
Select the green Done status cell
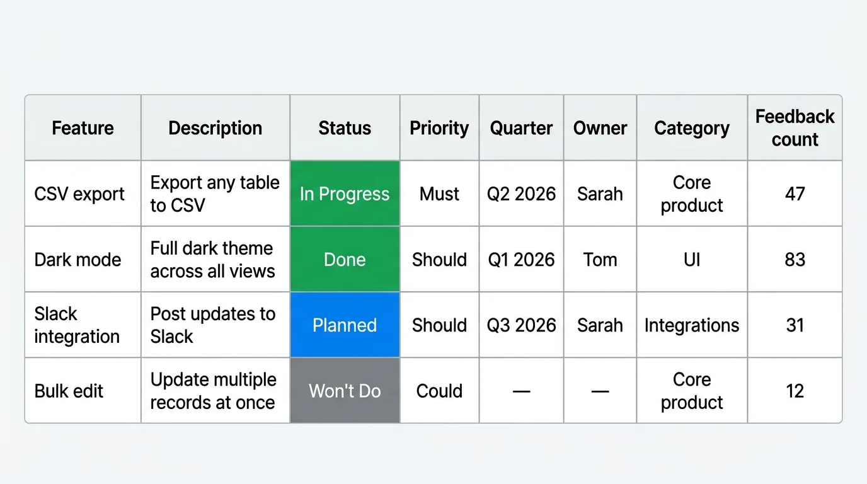pos(345,259)
